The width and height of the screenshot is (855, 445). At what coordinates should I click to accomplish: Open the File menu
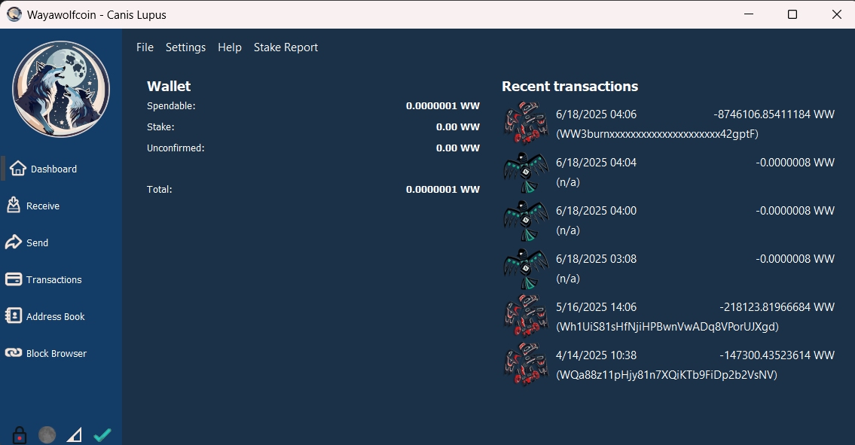(x=145, y=47)
